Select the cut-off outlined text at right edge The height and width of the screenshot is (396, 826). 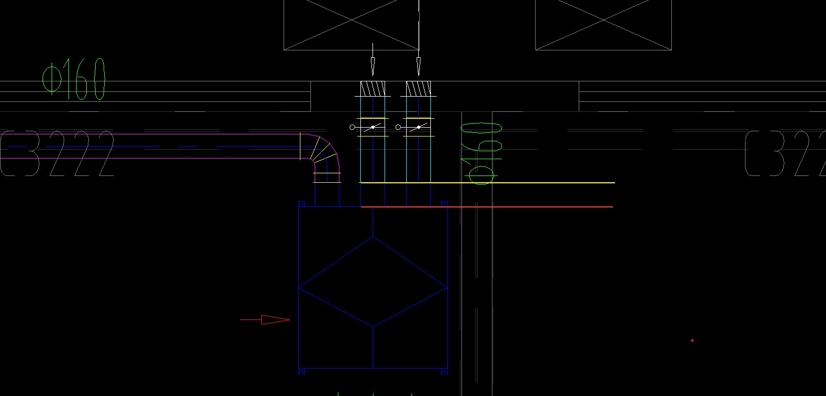[785, 153]
